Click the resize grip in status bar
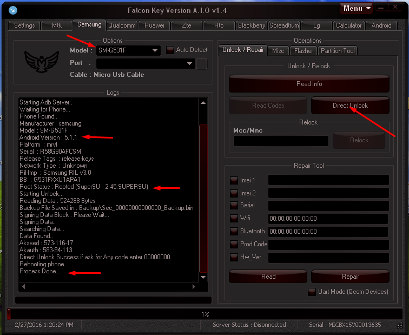The width and height of the screenshot is (409, 335). point(399,325)
